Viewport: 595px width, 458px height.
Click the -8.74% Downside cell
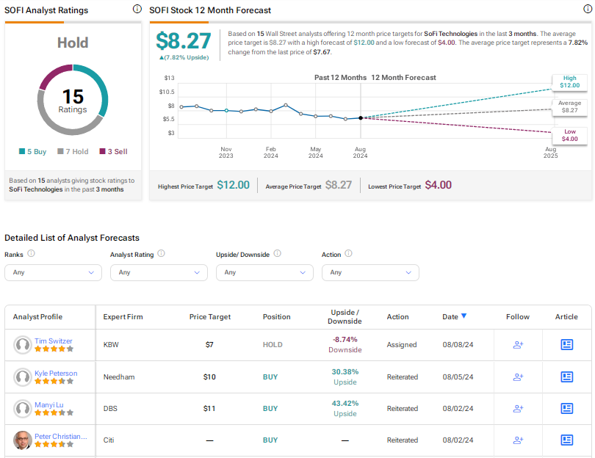point(345,345)
